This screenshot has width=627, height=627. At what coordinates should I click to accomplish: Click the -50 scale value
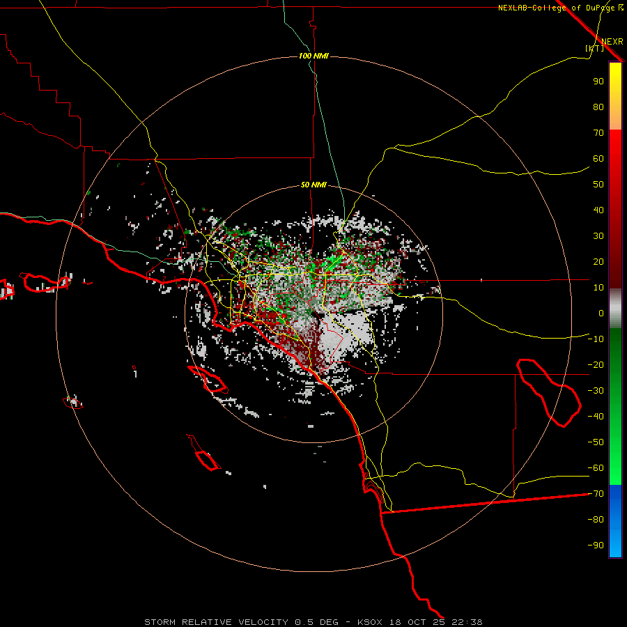tap(596, 442)
